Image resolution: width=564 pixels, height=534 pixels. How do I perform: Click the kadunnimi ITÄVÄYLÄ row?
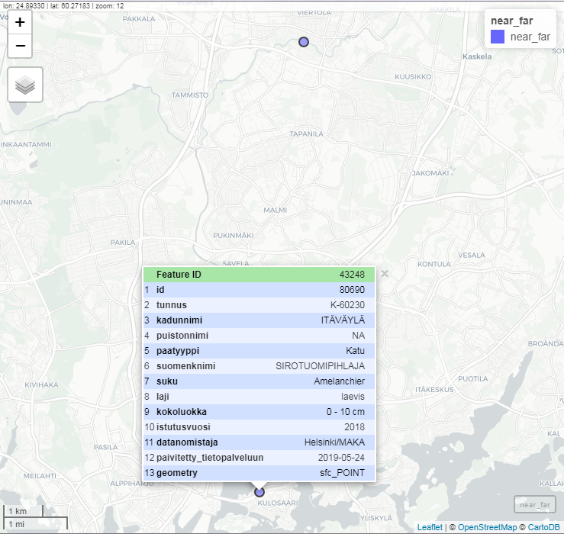click(259, 320)
